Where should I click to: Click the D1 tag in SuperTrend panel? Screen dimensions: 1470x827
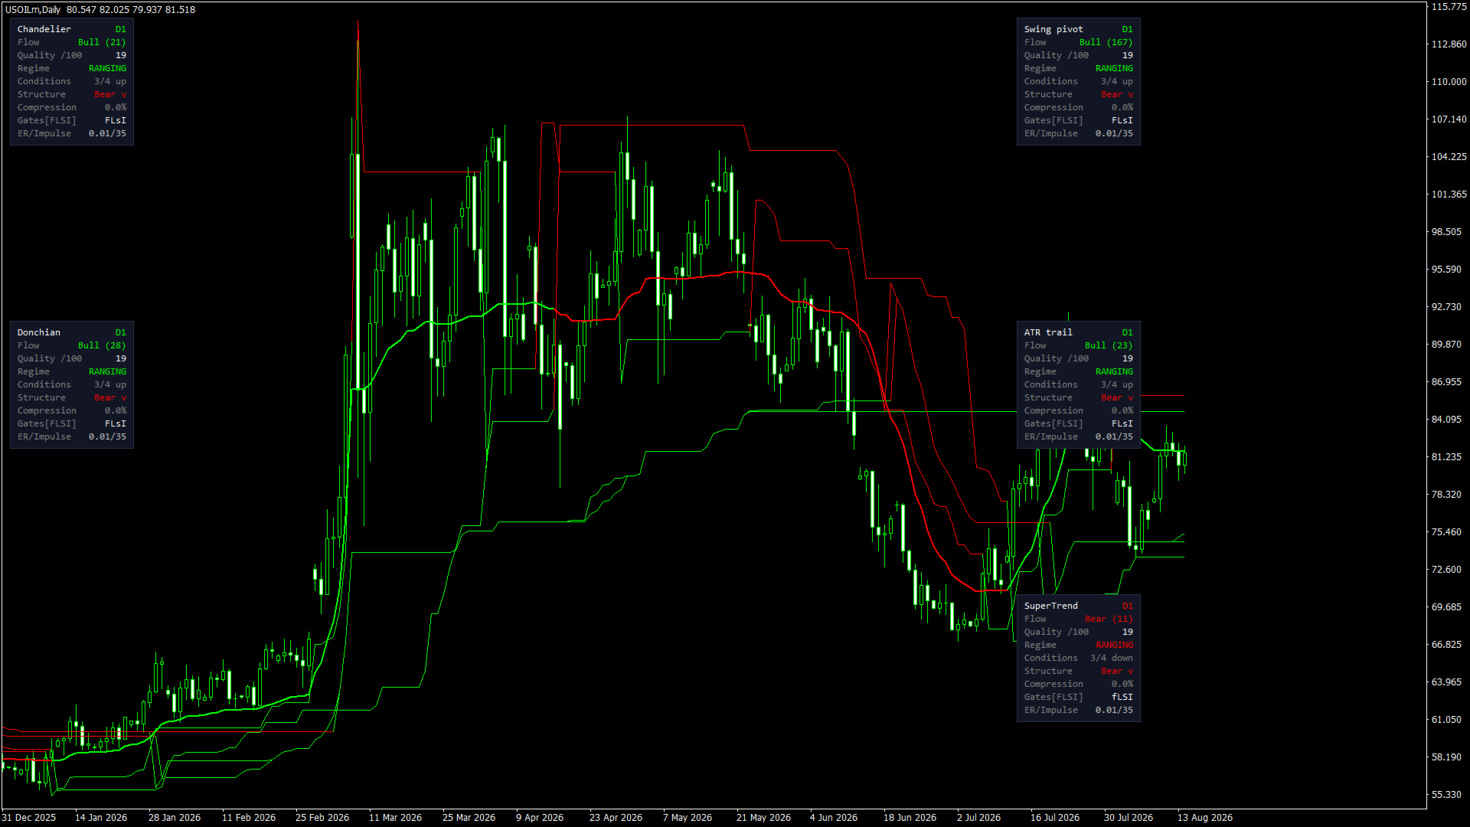point(1127,606)
